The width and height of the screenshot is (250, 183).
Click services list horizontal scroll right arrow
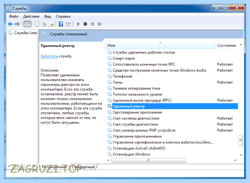click(235, 160)
